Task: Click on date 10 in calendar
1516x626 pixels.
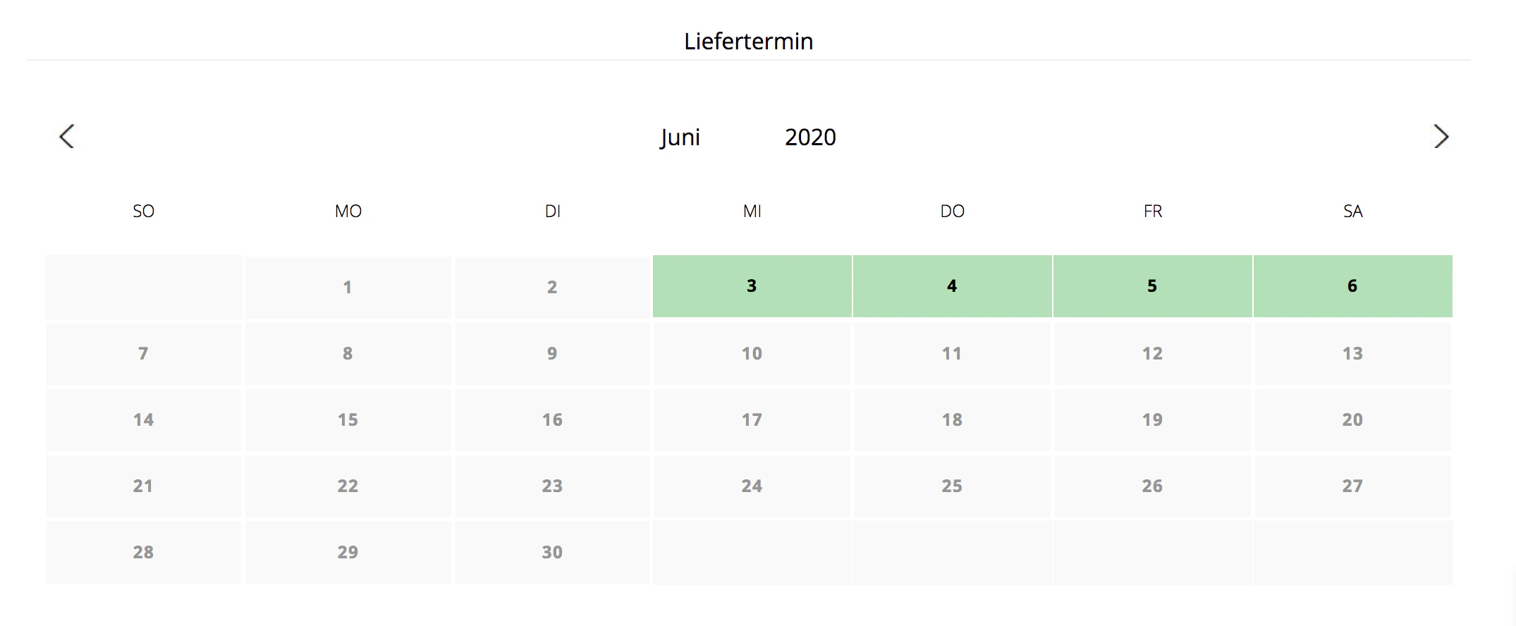Action: pos(752,353)
